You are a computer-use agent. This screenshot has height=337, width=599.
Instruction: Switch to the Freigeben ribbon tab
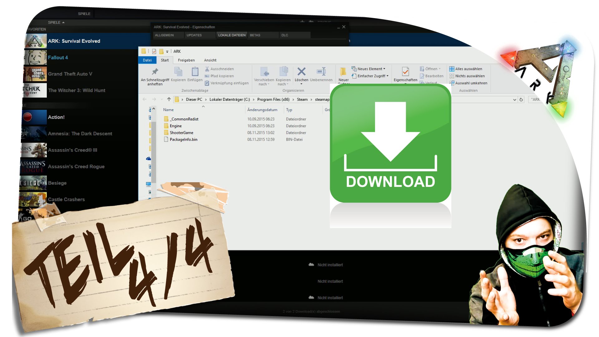pos(186,60)
